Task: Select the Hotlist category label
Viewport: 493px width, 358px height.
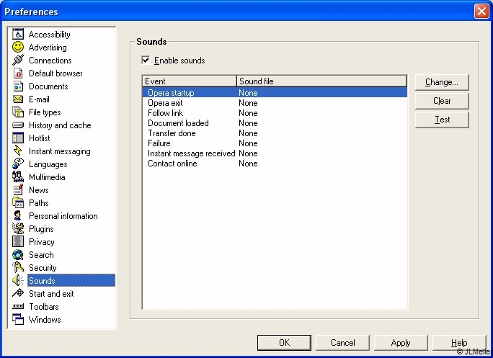Action: (x=40, y=138)
